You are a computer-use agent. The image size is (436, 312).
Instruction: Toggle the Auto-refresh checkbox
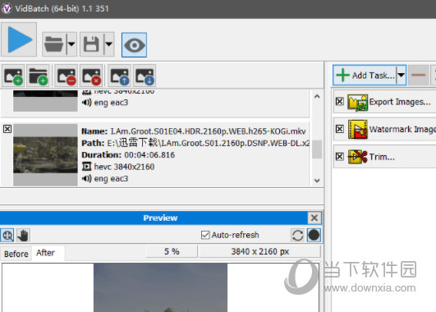pyautogui.click(x=205, y=235)
